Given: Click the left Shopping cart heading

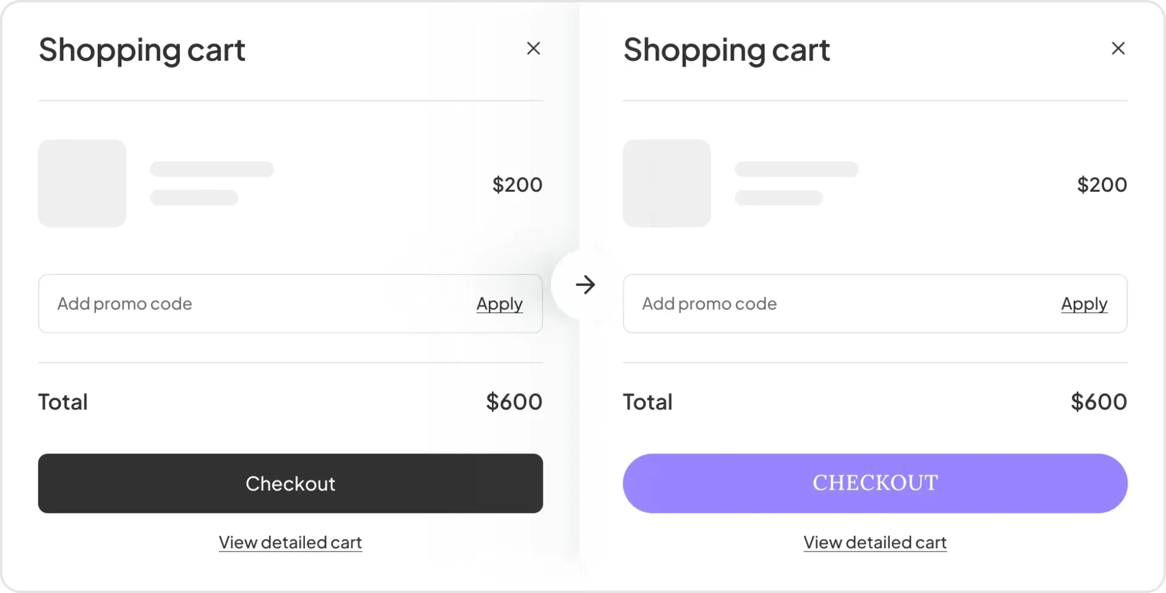Looking at the screenshot, I should 142,50.
